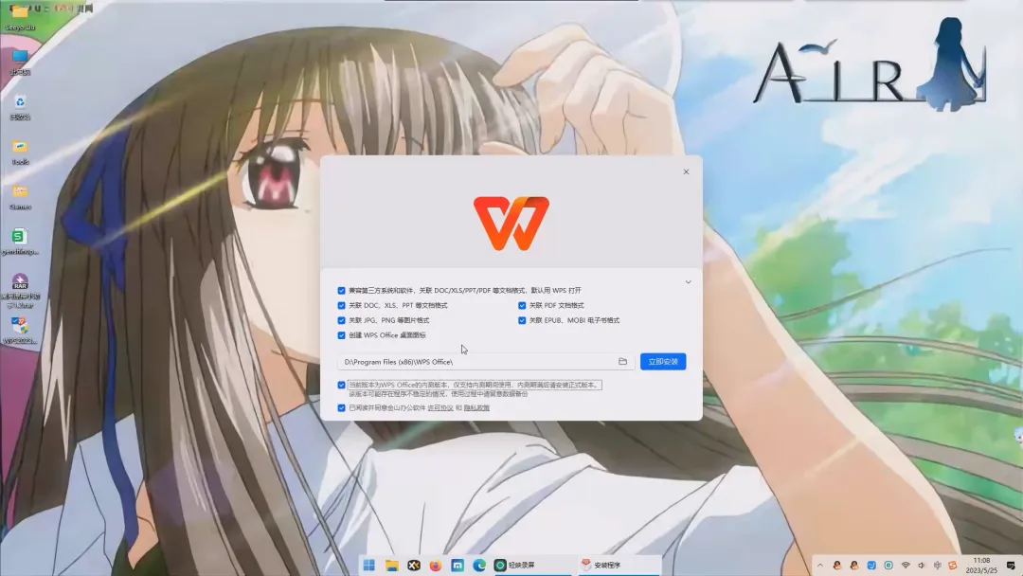Open the 隐私政策 privacy policy link
The height and width of the screenshot is (576, 1023).
pos(476,407)
